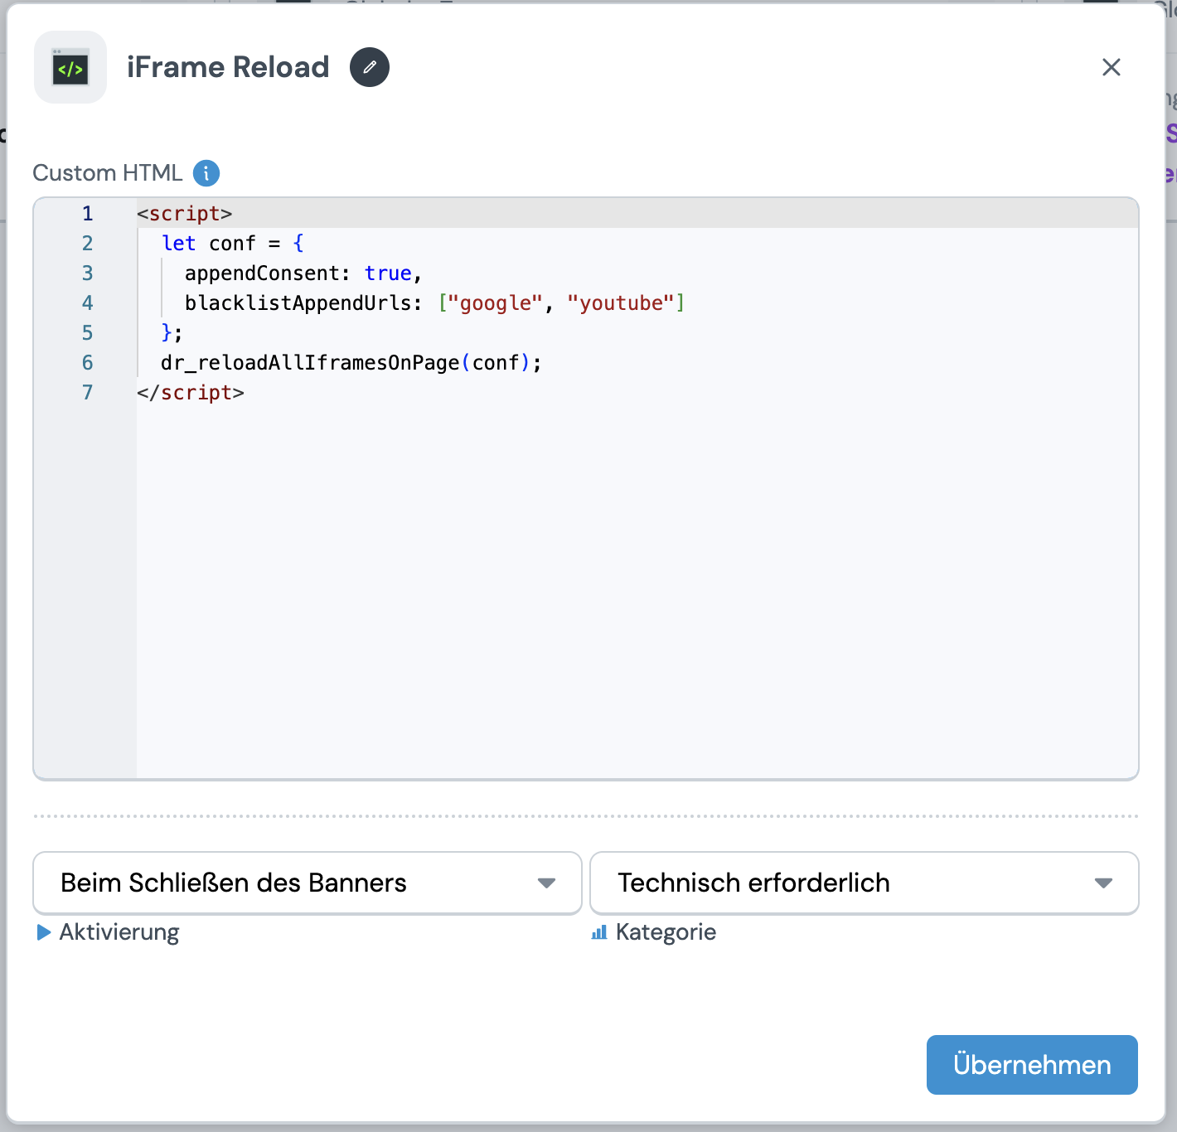Click the Custom HTML section heading

(108, 172)
